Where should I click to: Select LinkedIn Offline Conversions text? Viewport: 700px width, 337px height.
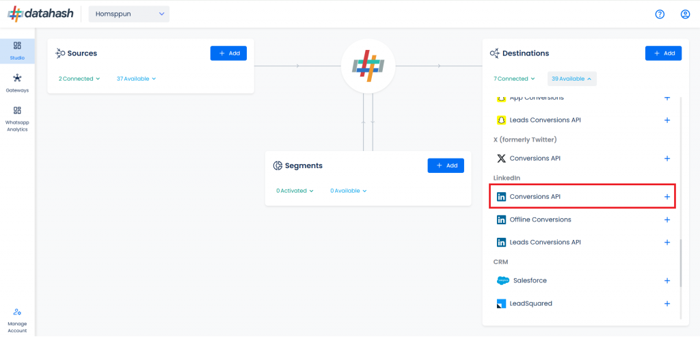(x=540, y=219)
